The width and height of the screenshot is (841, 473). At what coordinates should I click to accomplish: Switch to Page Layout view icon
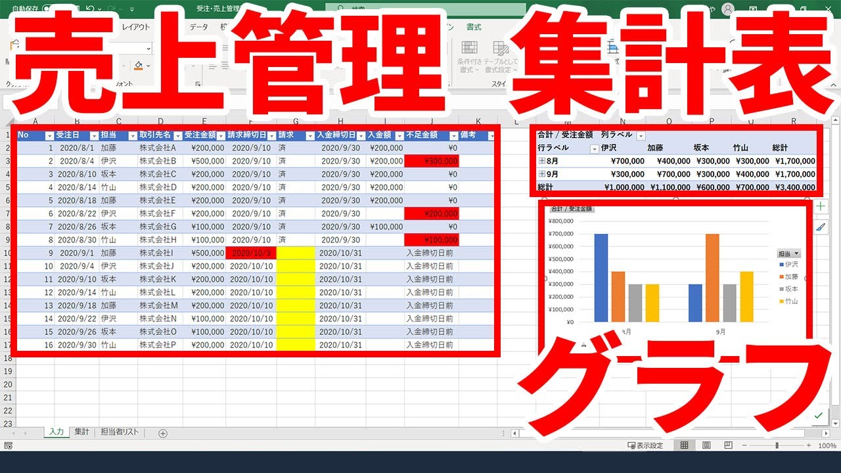tap(706, 445)
